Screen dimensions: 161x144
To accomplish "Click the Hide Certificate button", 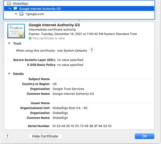I will 45,136.
